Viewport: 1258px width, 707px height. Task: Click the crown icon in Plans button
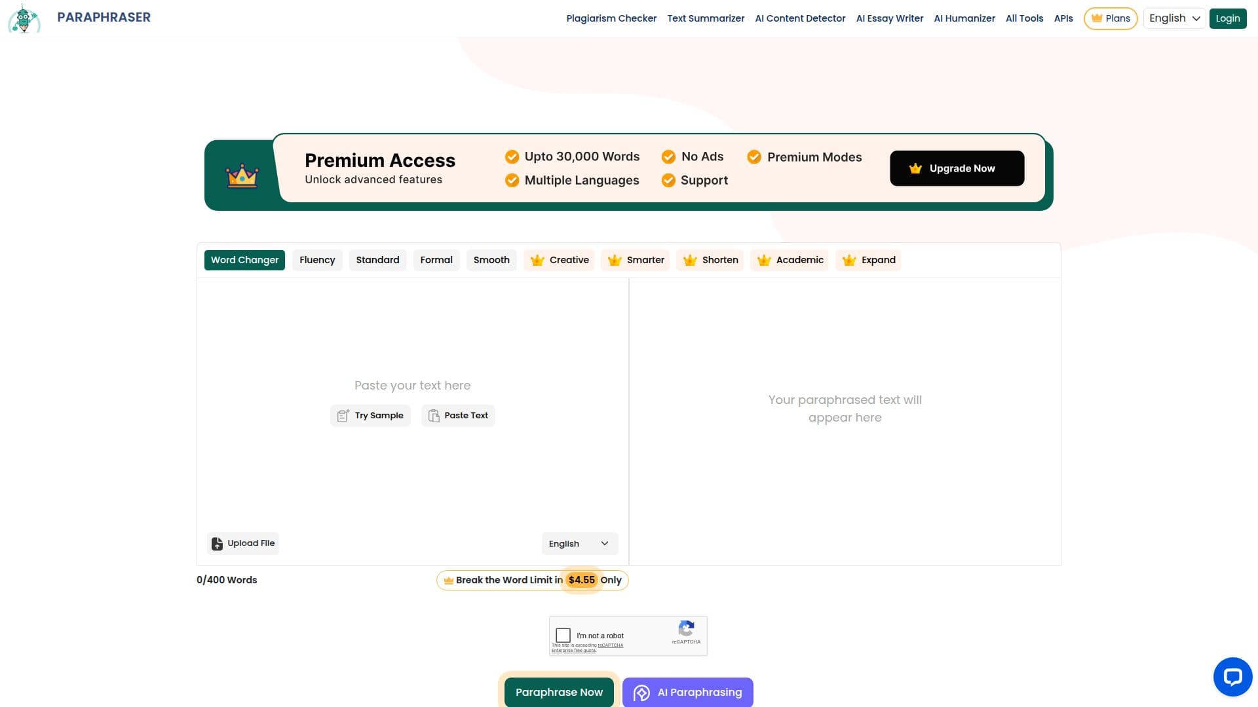(x=1097, y=18)
